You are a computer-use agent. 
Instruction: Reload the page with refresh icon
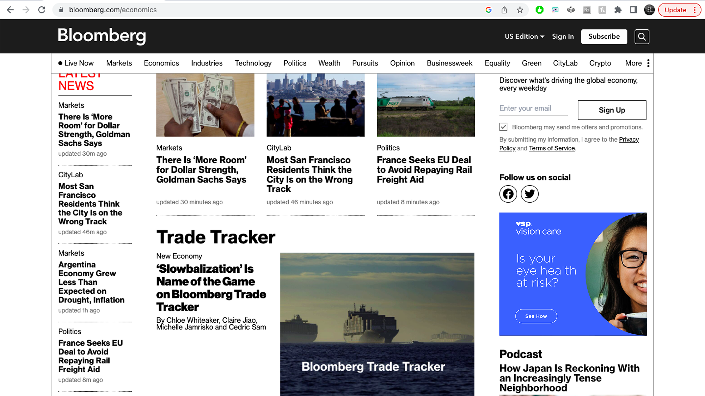(42, 10)
